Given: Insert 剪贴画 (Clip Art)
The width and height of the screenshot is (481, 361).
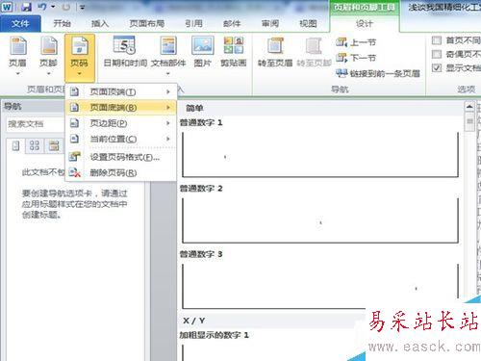Looking at the screenshot, I should 234,52.
